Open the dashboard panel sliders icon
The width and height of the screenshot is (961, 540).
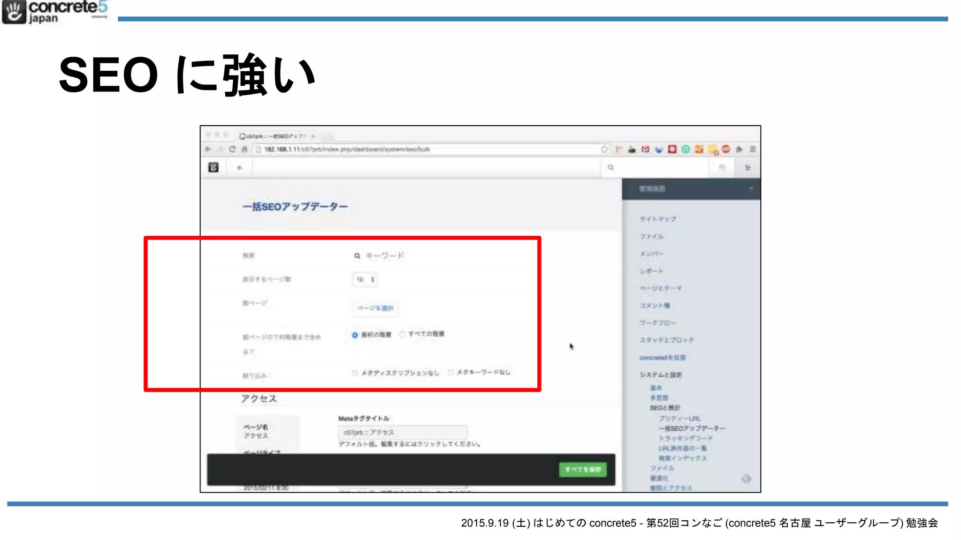(747, 168)
